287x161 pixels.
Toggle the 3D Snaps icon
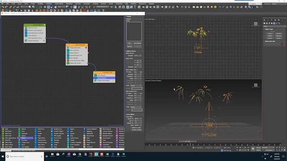click(x=79, y=7)
